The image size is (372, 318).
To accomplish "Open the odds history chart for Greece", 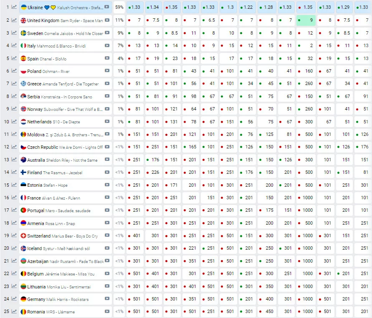I will [14, 83].
